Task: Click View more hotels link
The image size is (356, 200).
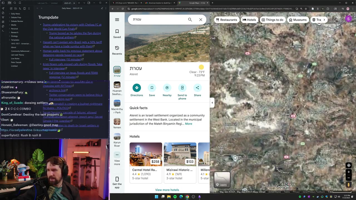Action: pos(167,190)
